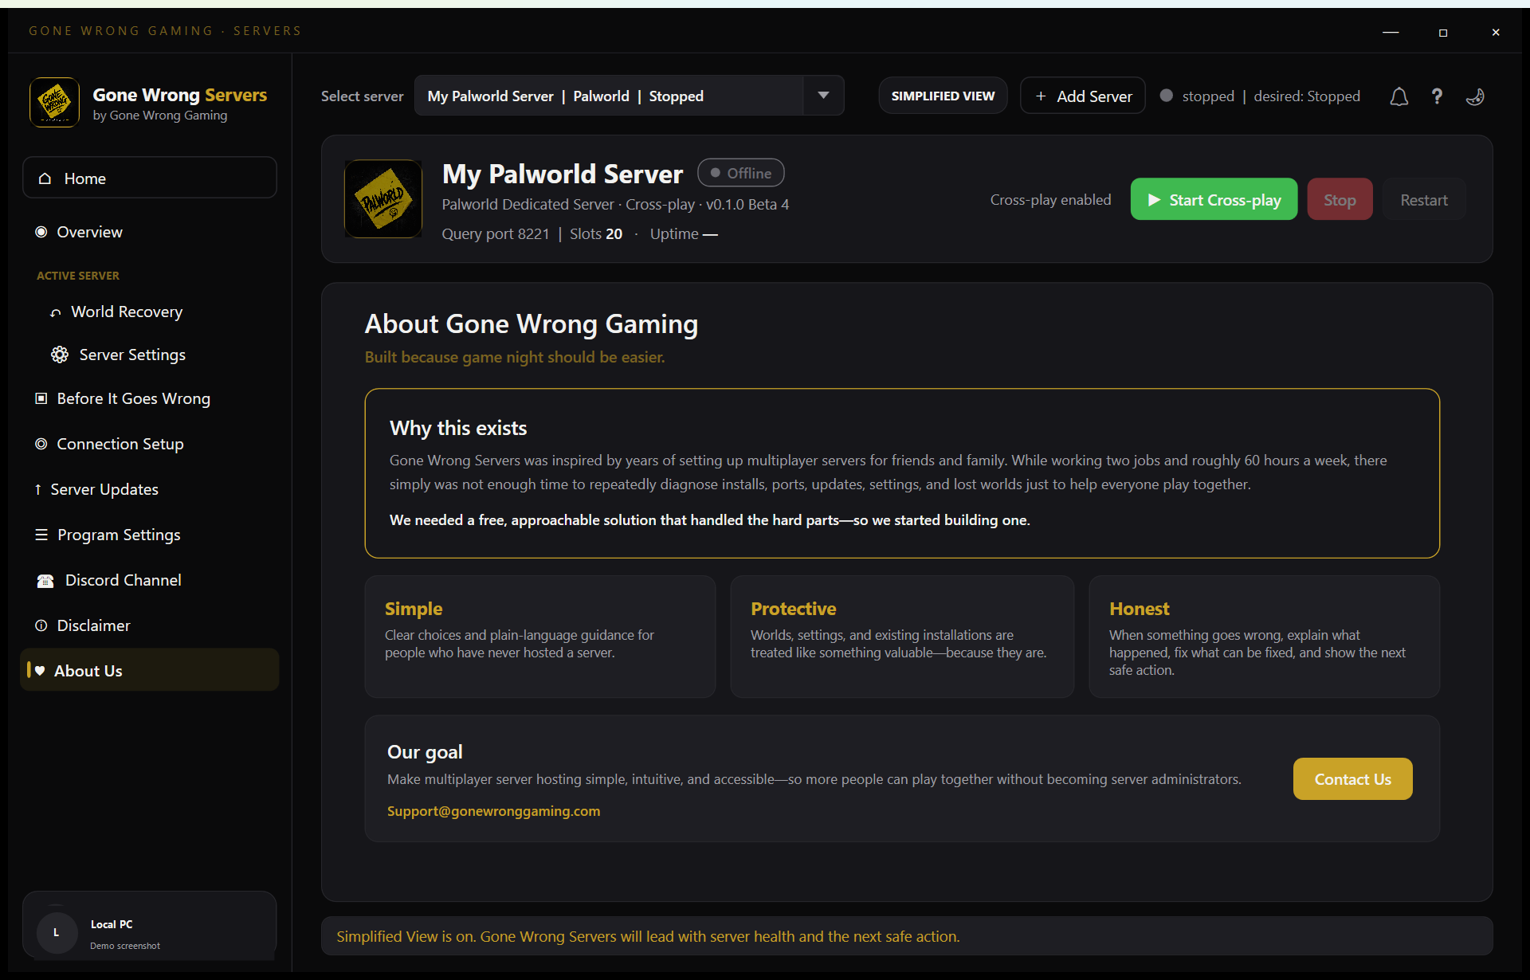
Task: Open the Server Updates page
Action: pos(150,489)
